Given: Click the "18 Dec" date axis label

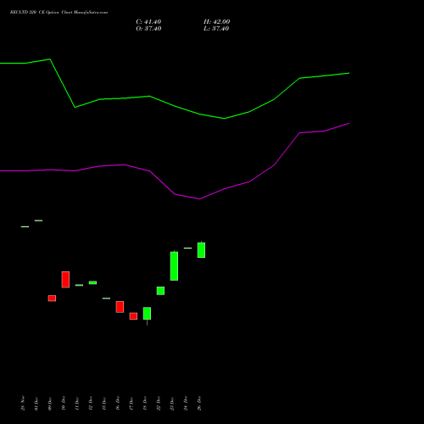Looking at the screenshot, I should [x=145, y=403].
